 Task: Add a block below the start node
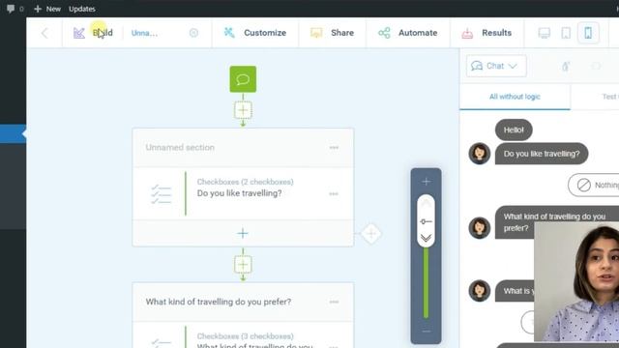(x=243, y=110)
